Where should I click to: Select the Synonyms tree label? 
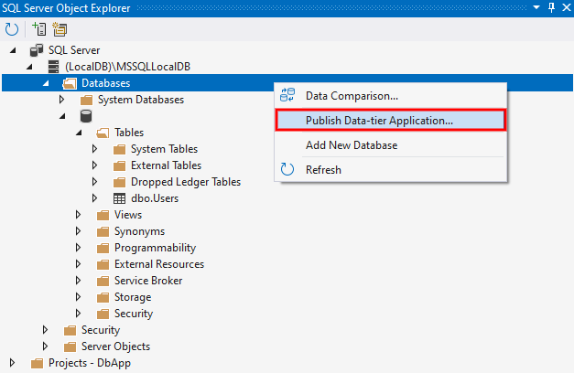pyautogui.click(x=139, y=231)
